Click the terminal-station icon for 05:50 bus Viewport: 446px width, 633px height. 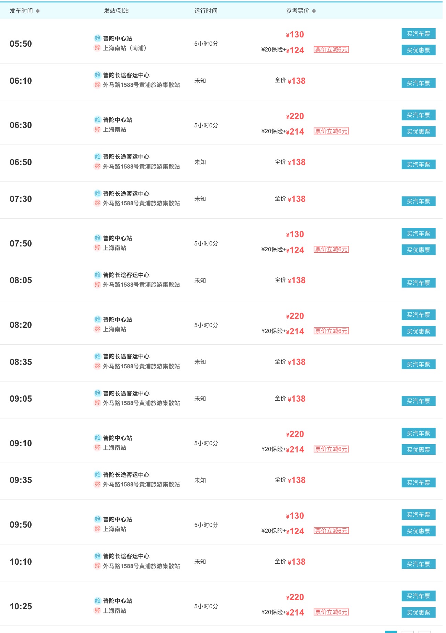[98, 48]
